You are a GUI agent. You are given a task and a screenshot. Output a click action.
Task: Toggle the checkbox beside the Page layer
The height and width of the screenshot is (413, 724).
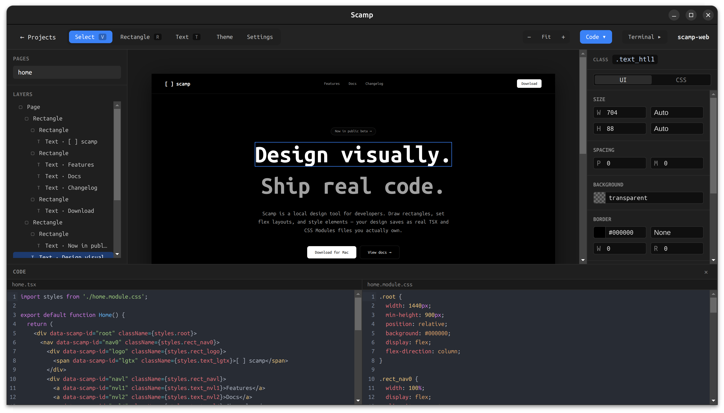pyautogui.click(x=21, y=107)
